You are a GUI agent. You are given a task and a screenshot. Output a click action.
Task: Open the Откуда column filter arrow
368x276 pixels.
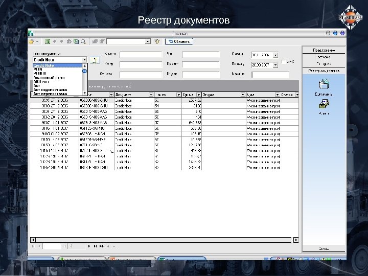243,95
